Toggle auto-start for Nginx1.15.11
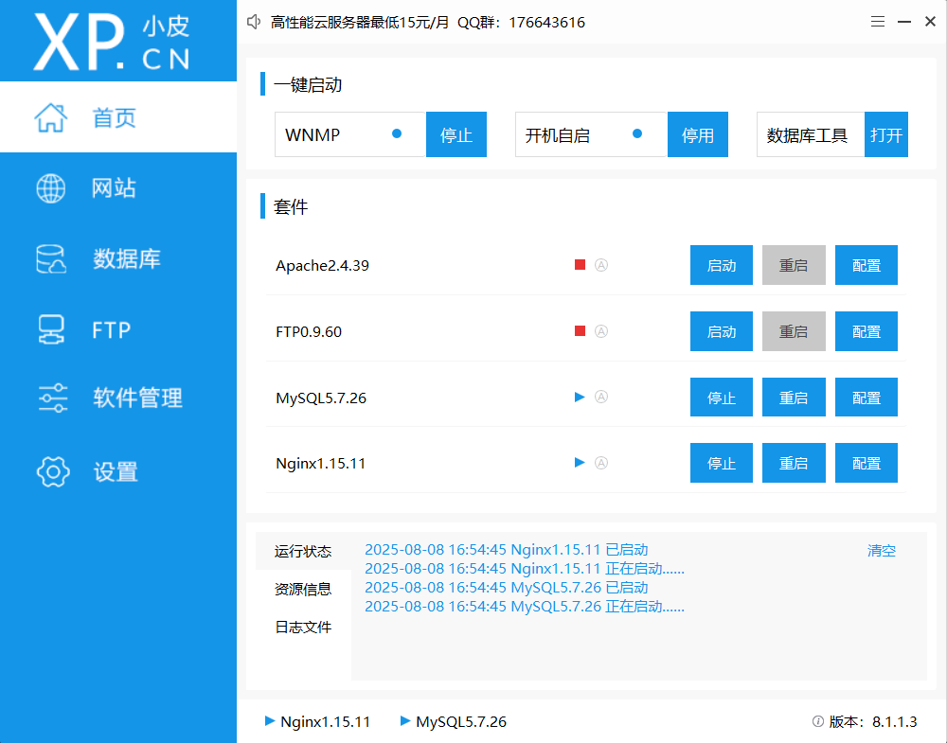Image resolution: width=947 pixels, height=743 pixels. tap(601, 463)
